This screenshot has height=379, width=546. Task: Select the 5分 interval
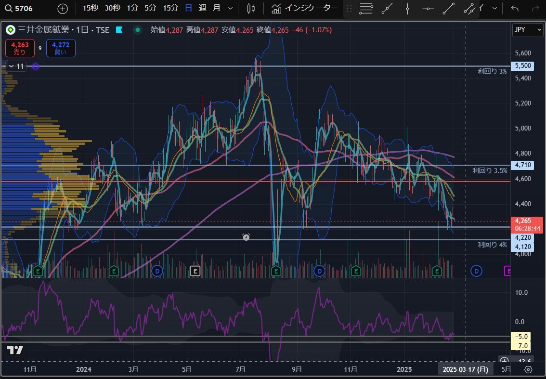pos(150,8)
